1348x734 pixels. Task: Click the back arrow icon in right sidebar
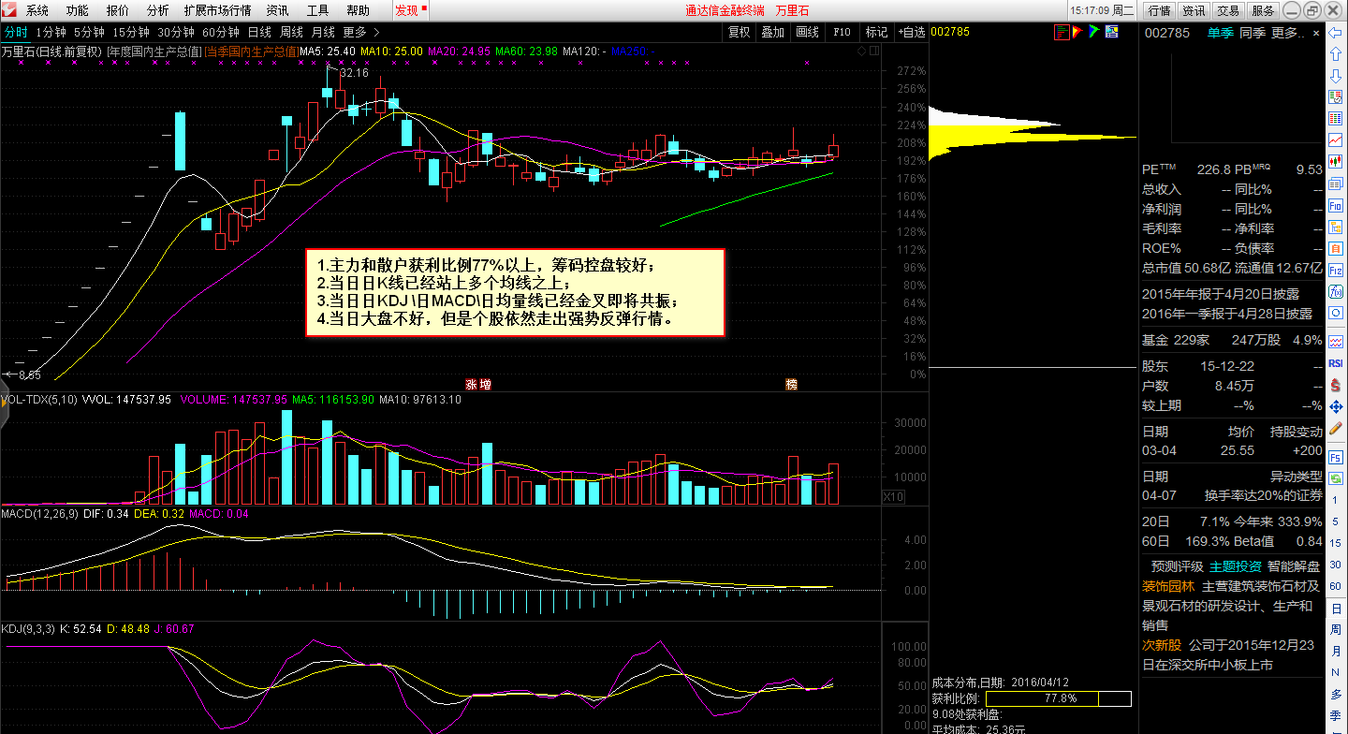click(1336, 33)
